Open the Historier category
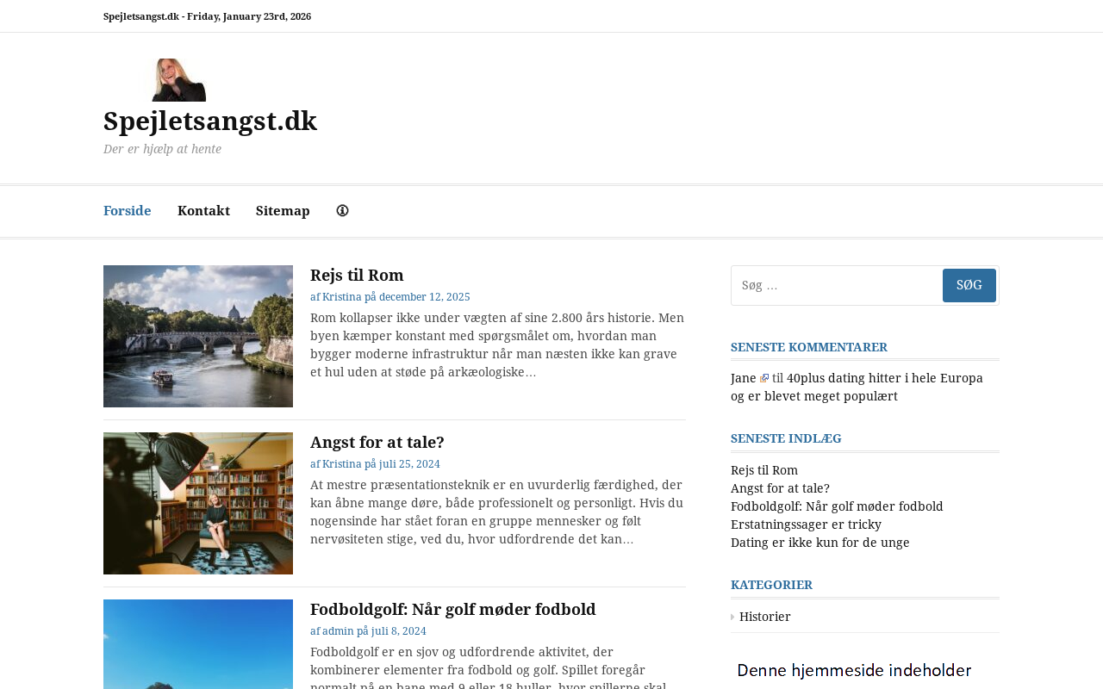 click(x=765, y=617)
